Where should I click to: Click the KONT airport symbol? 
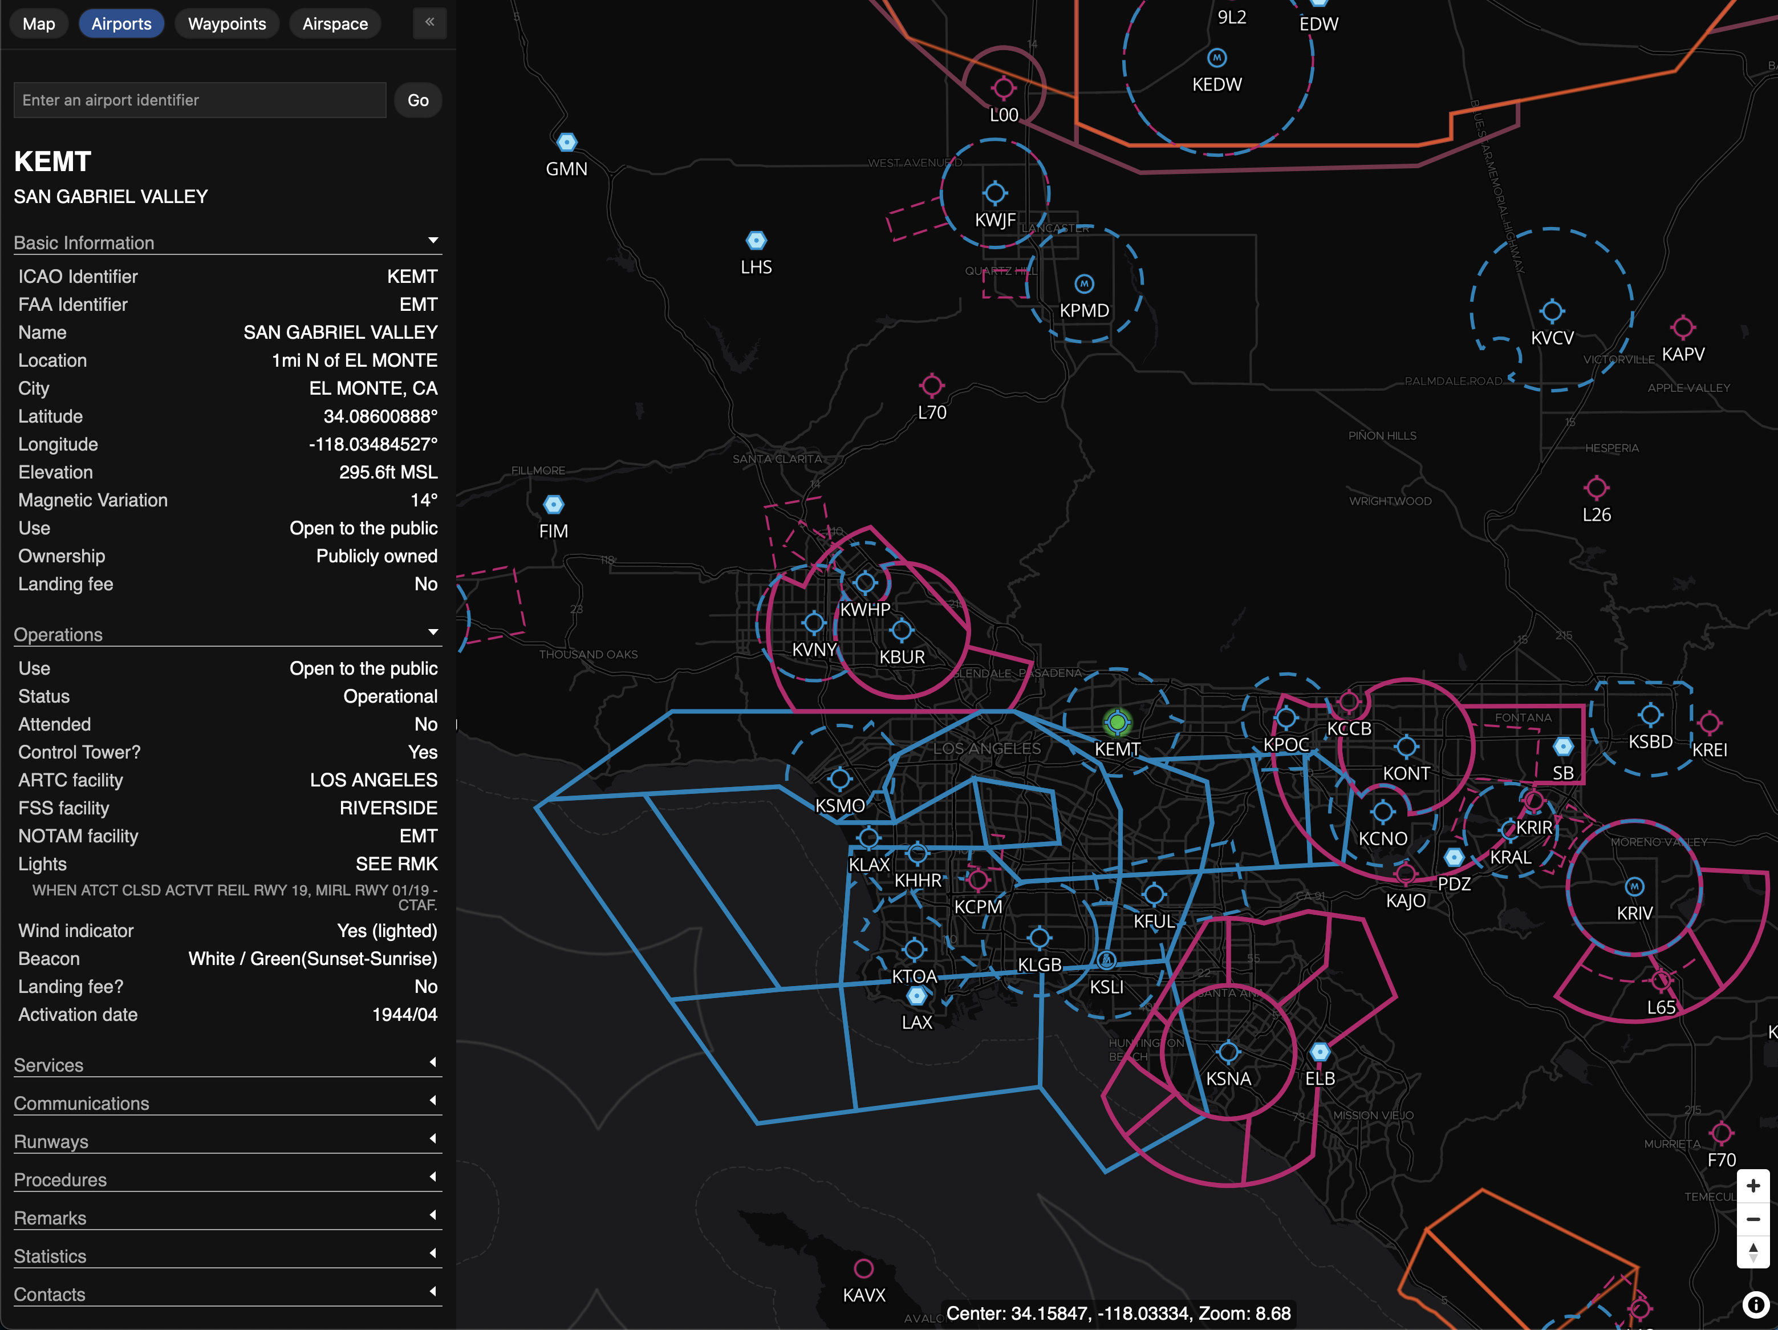point(1407,746)
